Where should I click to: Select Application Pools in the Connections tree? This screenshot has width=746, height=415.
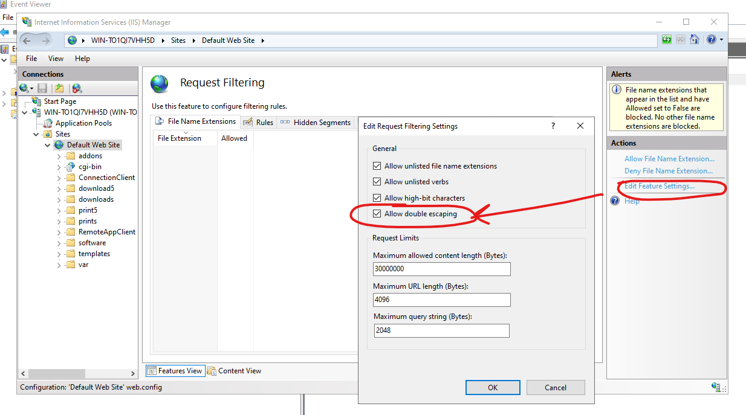tap(83, 123)
